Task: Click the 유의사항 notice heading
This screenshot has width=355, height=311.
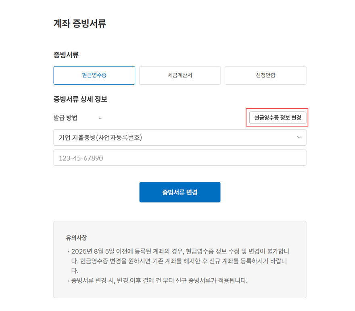Action: (76, 238)
